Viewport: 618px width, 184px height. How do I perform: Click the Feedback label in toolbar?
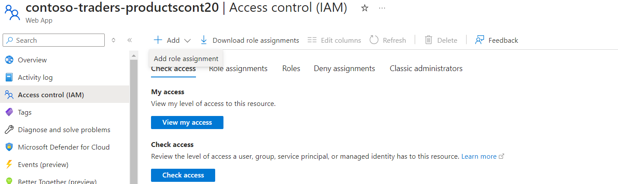click(503, 40)
